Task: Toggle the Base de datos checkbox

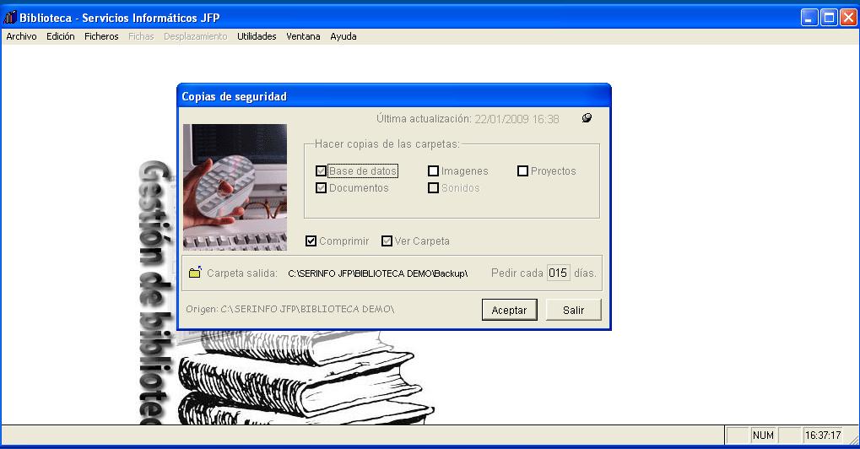Action: [322, 171]
